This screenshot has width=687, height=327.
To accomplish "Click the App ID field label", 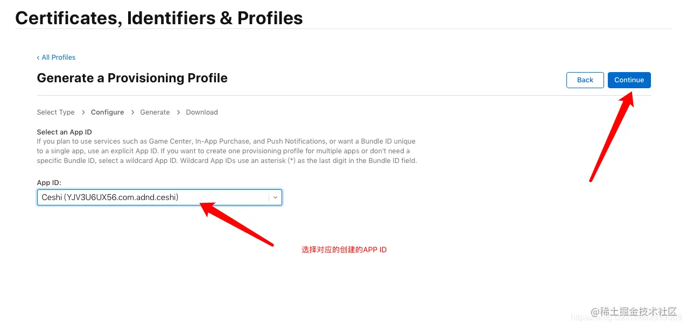I will tap(49, 183).
